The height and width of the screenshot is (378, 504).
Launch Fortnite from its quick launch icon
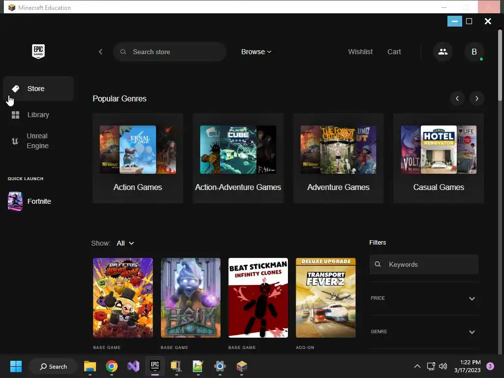(x=15, y=201)
